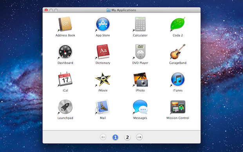Open the Calculator icon

140,24
